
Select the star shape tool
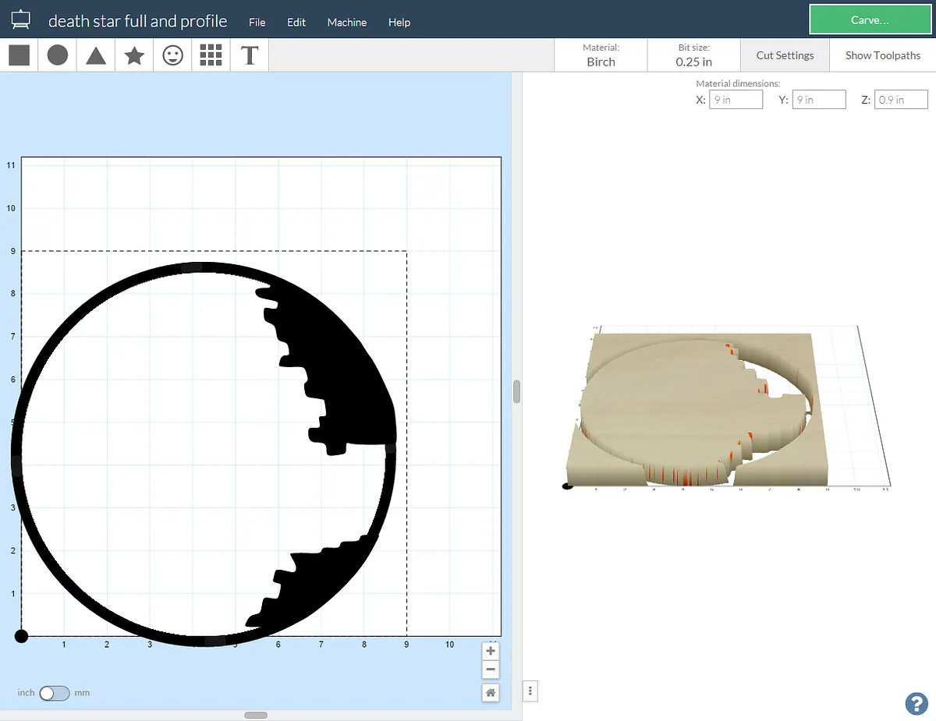tap(134, 55)
